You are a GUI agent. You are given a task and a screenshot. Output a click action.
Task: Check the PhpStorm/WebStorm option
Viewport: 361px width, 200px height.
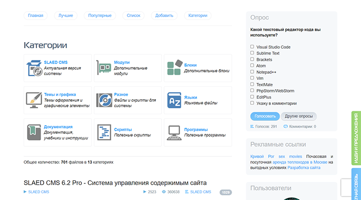point(252,90)
